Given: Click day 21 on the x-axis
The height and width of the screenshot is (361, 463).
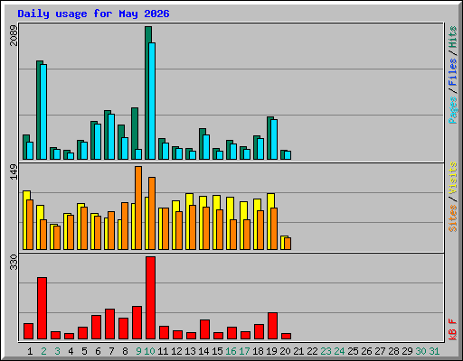Looking at the screenshot, I should (x=298, y=351).
